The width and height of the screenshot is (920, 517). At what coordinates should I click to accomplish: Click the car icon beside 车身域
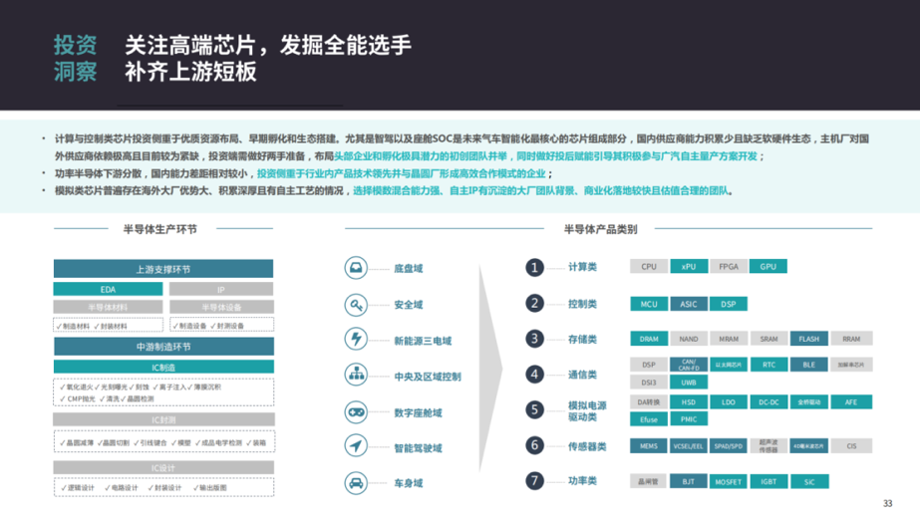[356, 483]
